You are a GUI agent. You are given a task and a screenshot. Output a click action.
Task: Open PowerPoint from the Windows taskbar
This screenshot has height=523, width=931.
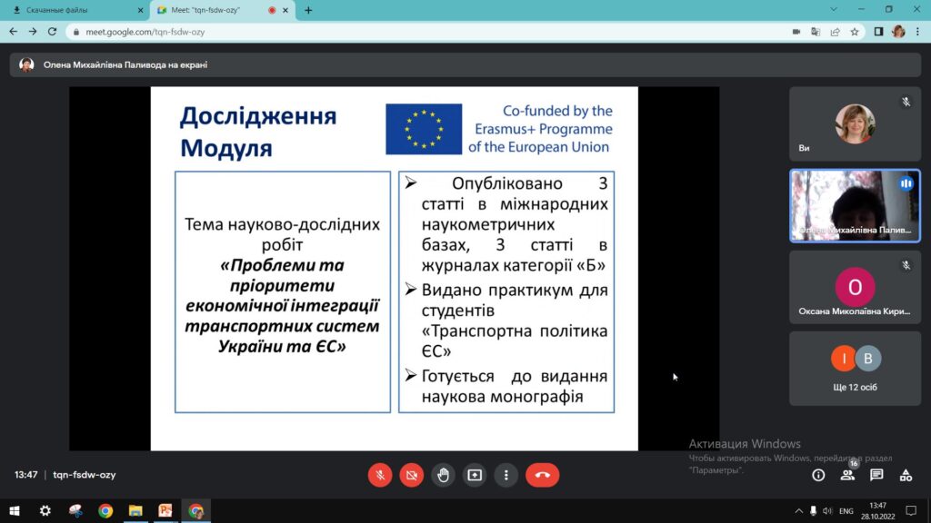(165, 510)
